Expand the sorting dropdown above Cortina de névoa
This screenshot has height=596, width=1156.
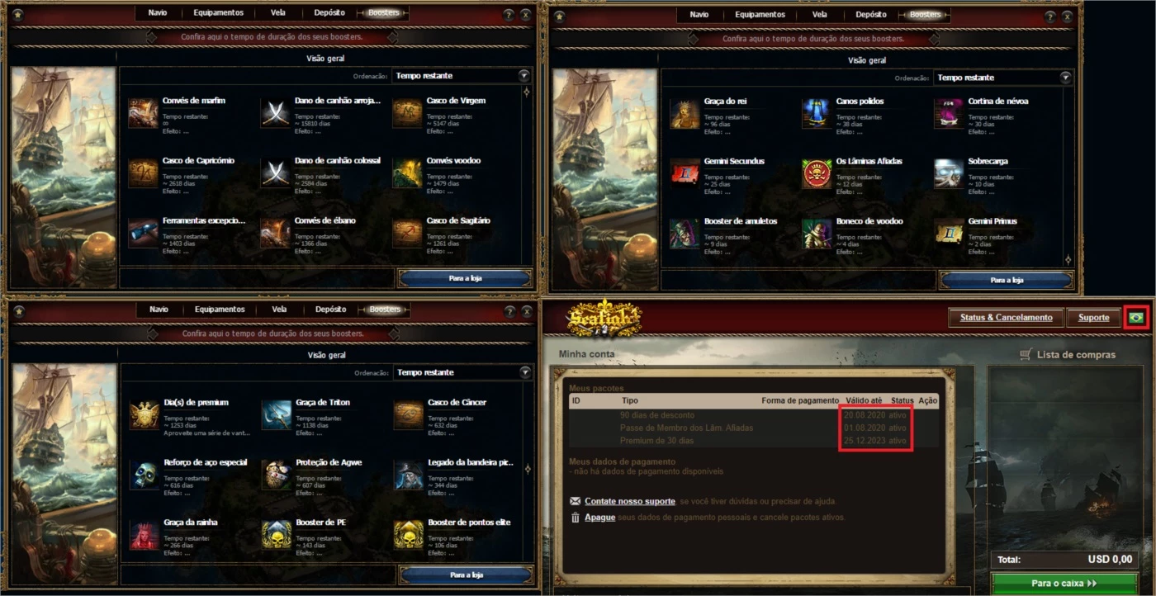click(x=1004, y=78)
